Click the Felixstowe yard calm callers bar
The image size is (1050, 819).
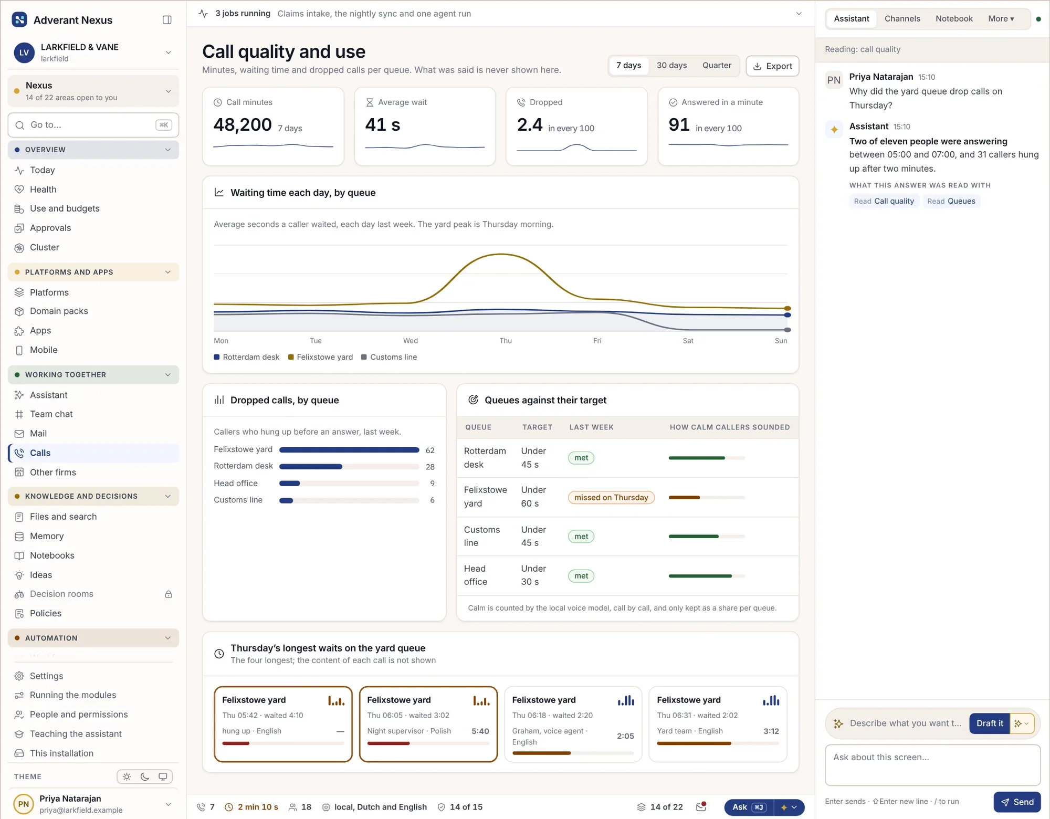[707, 497]
